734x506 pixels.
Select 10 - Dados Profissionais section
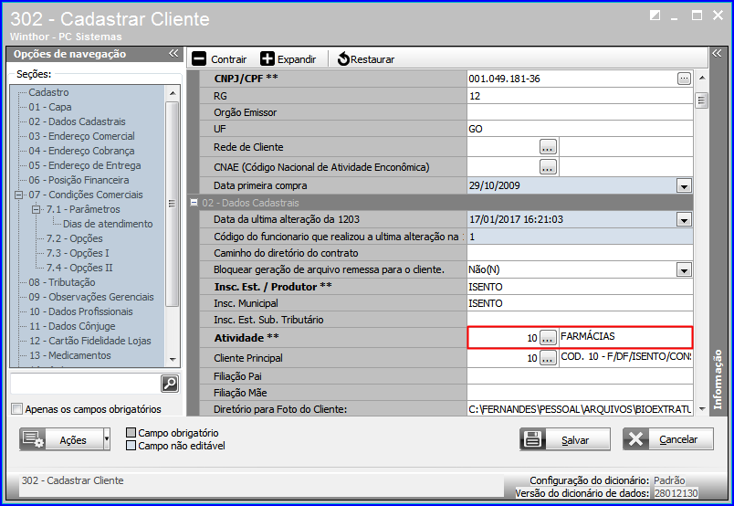click(x=81, y=311)
